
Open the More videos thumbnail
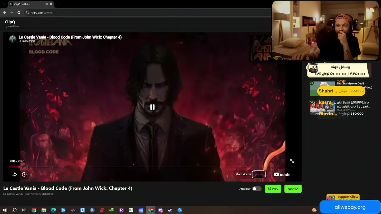click(x=259, y=174)
